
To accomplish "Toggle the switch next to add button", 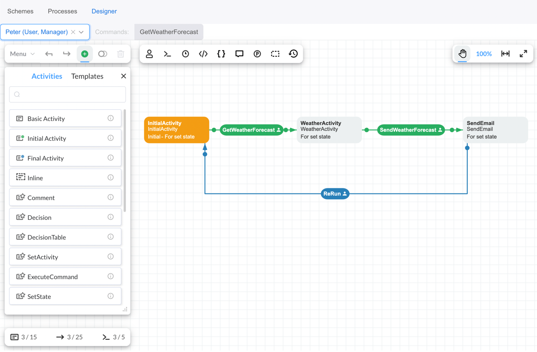I will click(103, 54).
